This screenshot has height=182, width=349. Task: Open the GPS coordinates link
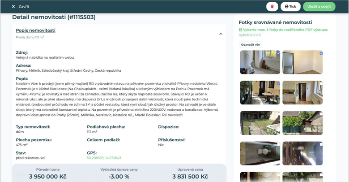coord(104,159)
